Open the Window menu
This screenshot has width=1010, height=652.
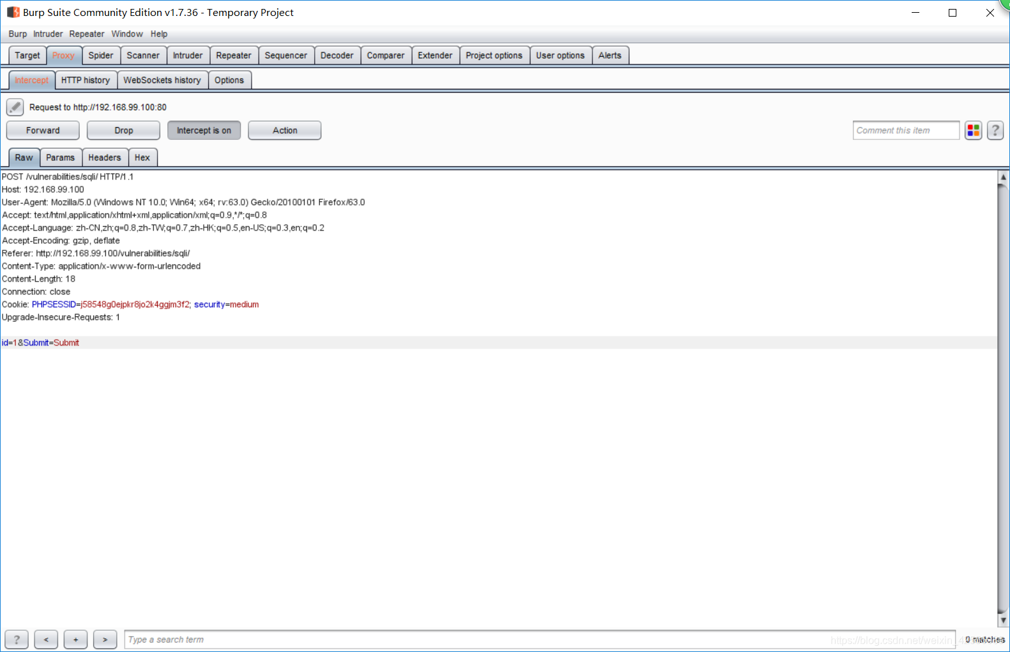click(x=127, y=34)
